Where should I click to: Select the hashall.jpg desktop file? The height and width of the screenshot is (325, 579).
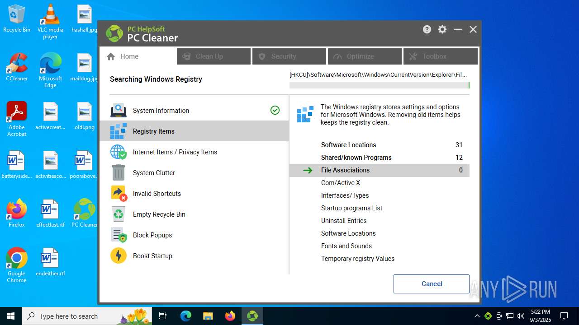pos(85,19)
